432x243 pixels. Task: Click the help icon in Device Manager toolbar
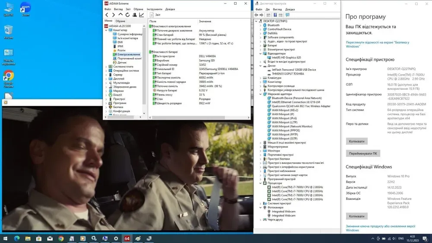pyautogui.click(x=275, y=15)
